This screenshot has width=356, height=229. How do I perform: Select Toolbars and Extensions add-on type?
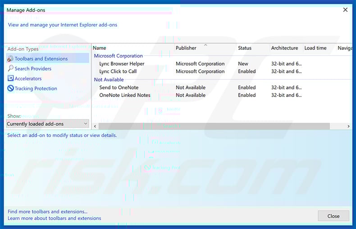point(48,59)
